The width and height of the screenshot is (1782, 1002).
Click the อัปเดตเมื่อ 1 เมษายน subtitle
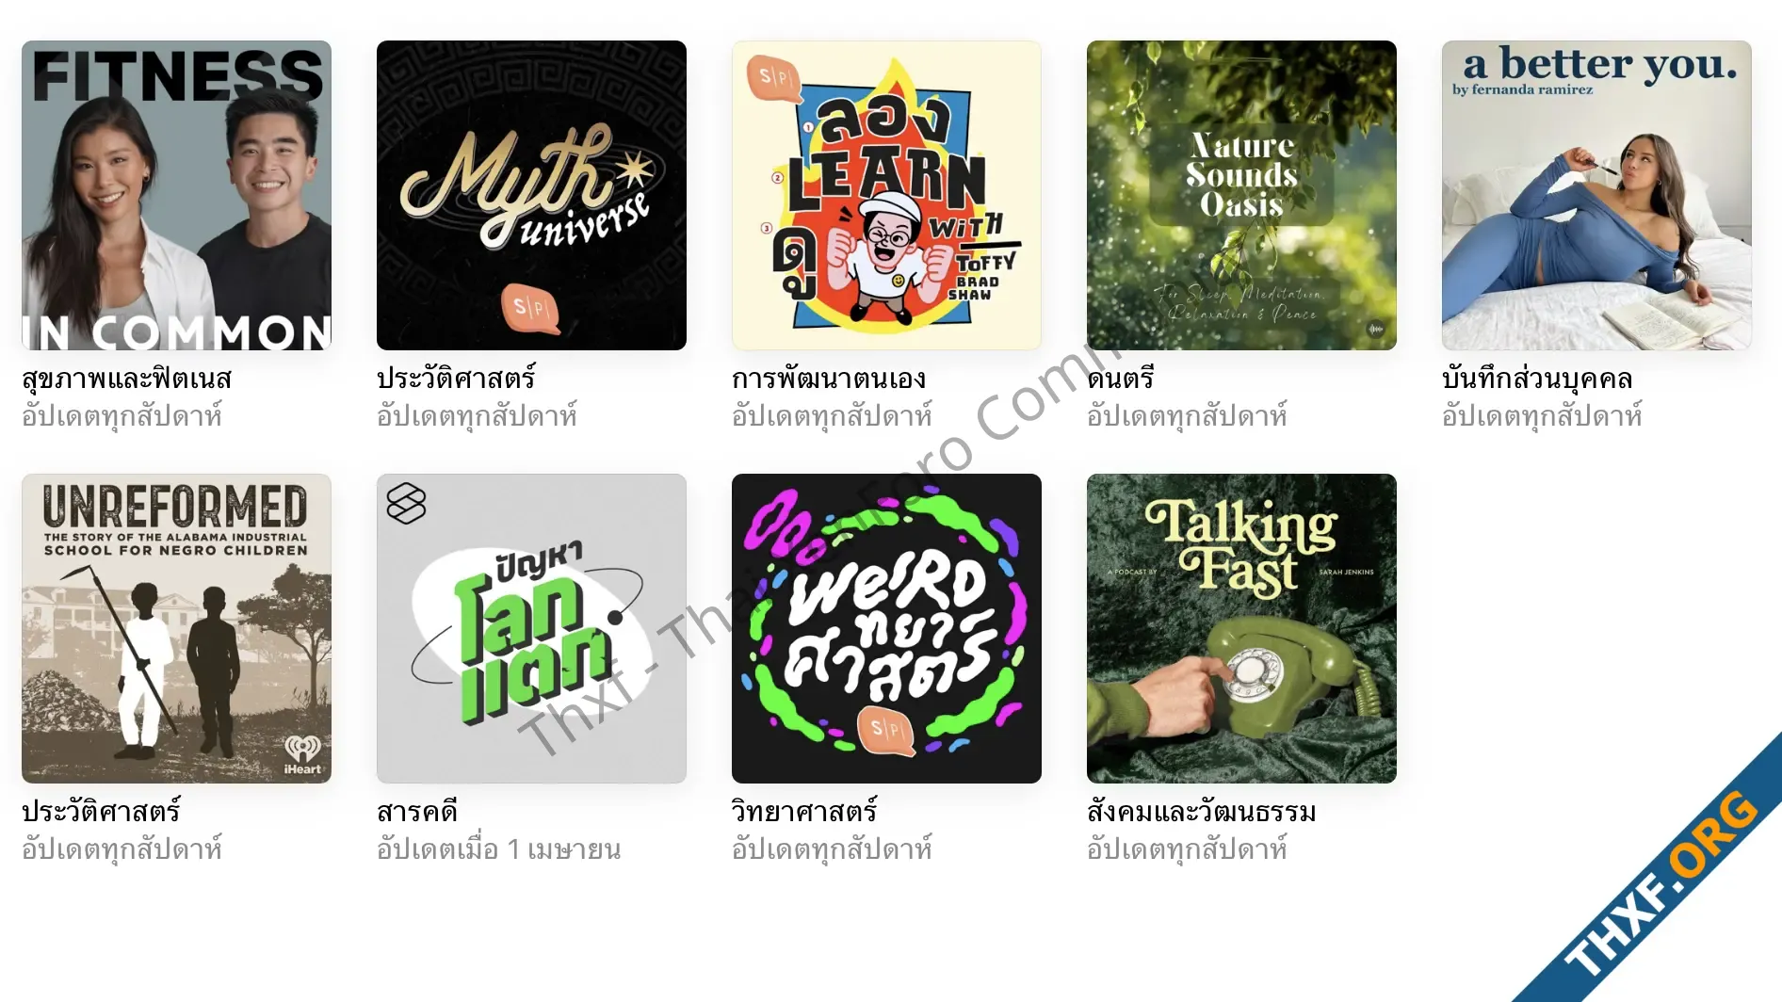498,849
